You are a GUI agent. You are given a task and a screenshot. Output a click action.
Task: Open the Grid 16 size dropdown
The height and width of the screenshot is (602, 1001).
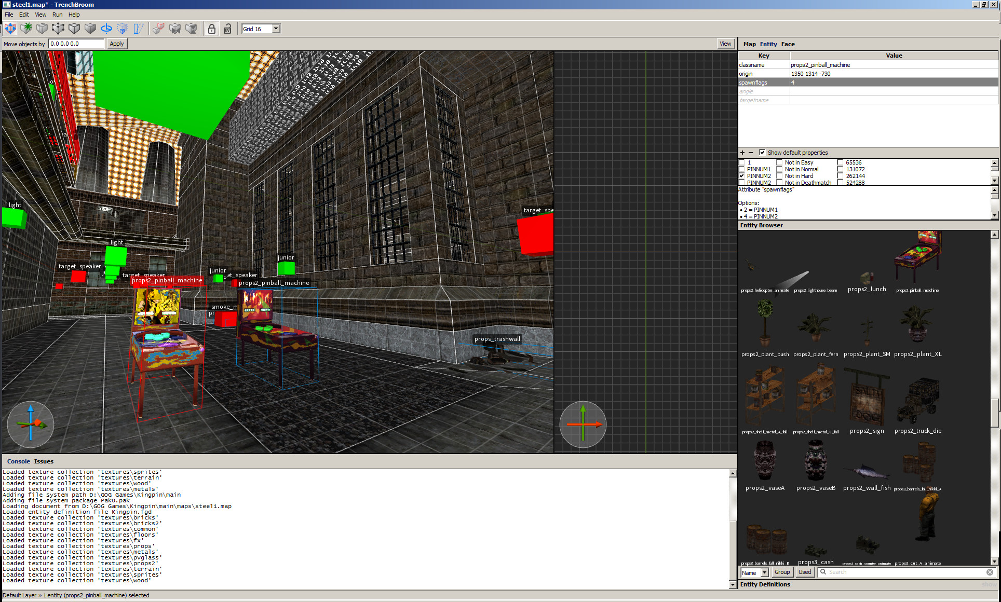coord(261,29)
